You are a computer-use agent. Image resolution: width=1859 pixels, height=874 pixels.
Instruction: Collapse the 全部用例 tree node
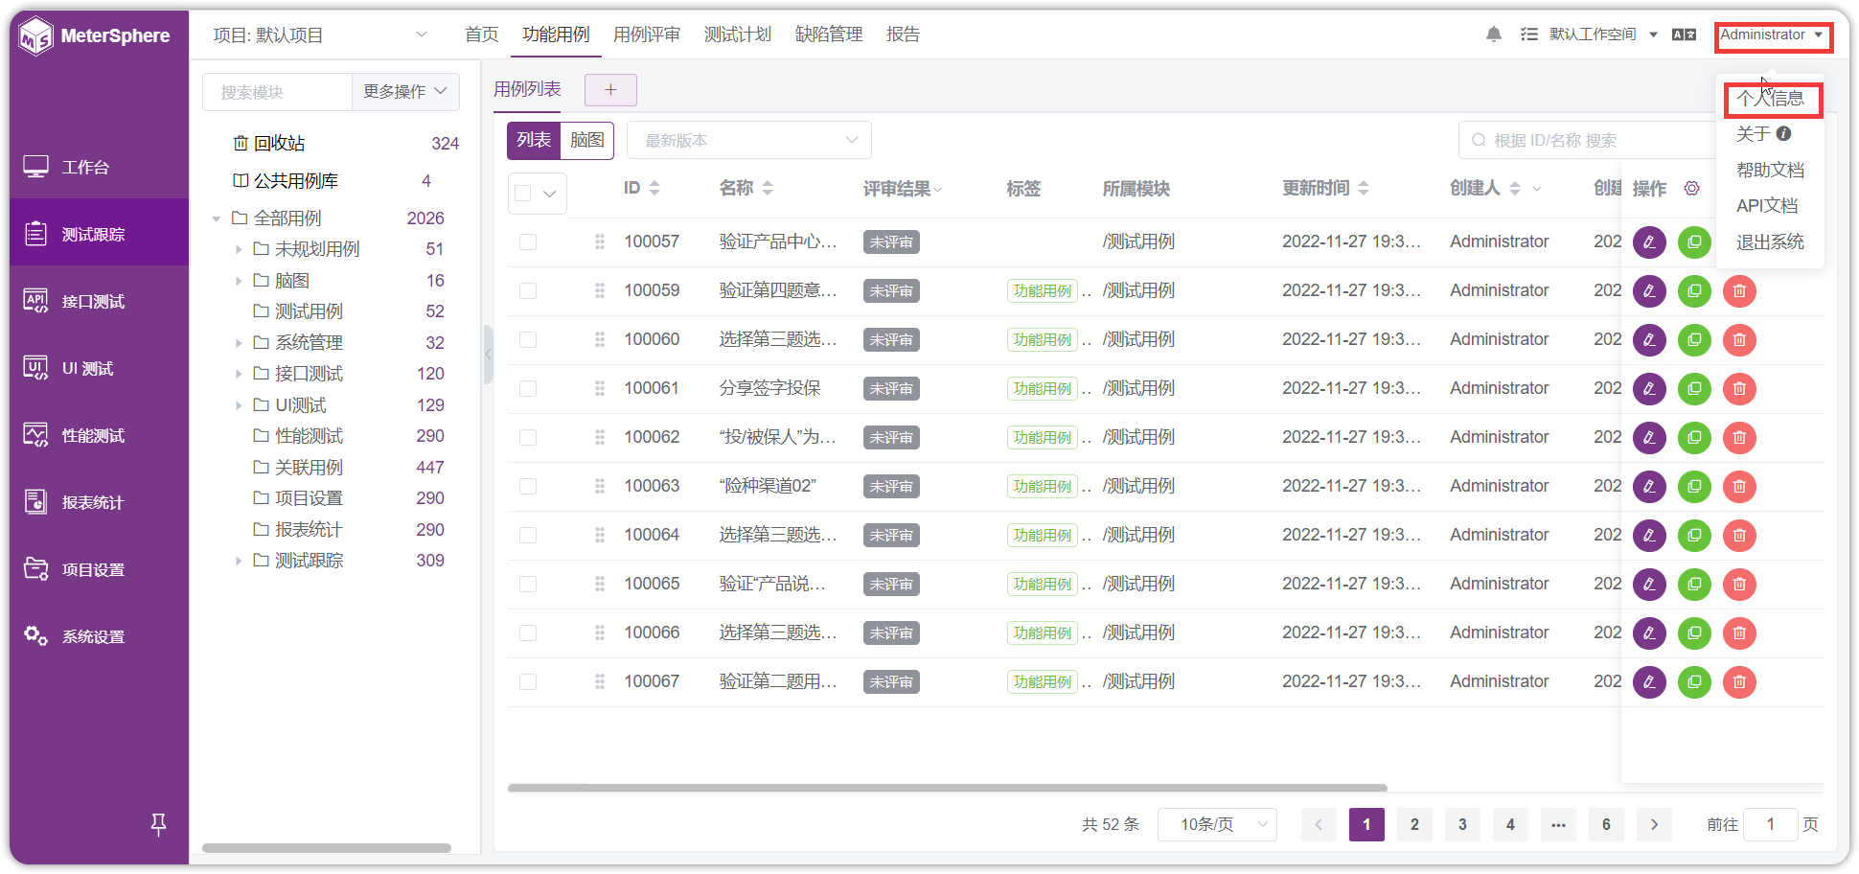coord(217,219)
